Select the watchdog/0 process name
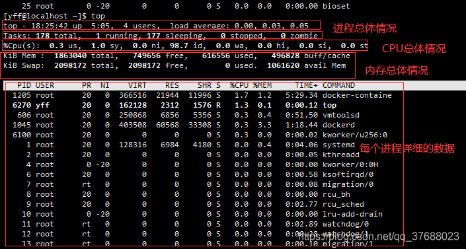Image resolution: width=466 pixels, height=249 pixels. pos(346,224)
